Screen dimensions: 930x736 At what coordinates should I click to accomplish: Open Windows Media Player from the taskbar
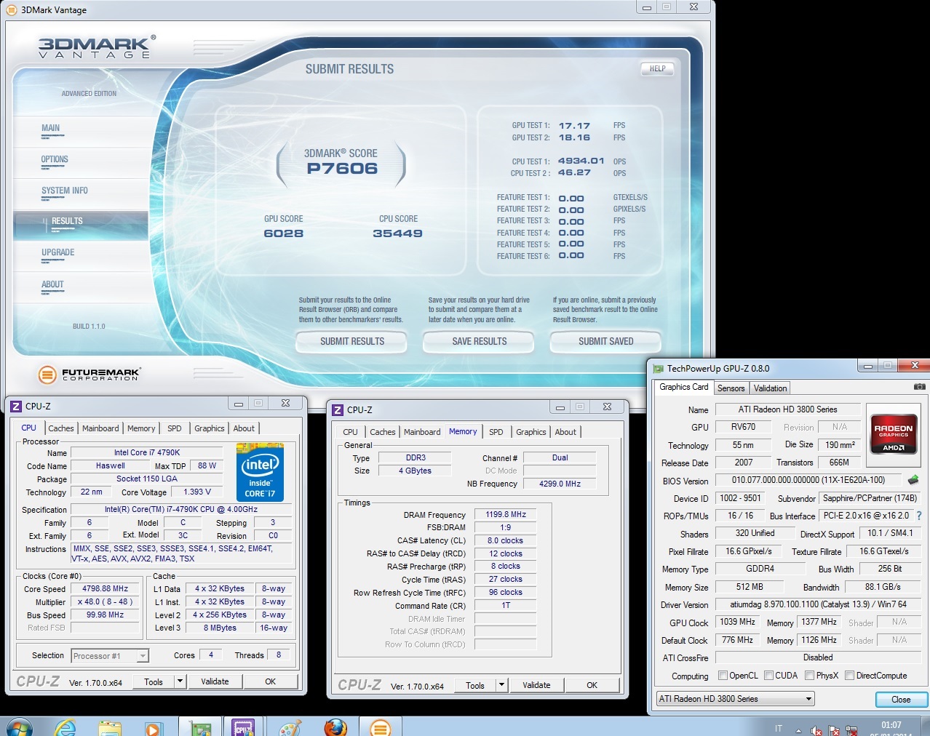click(153, 727)
